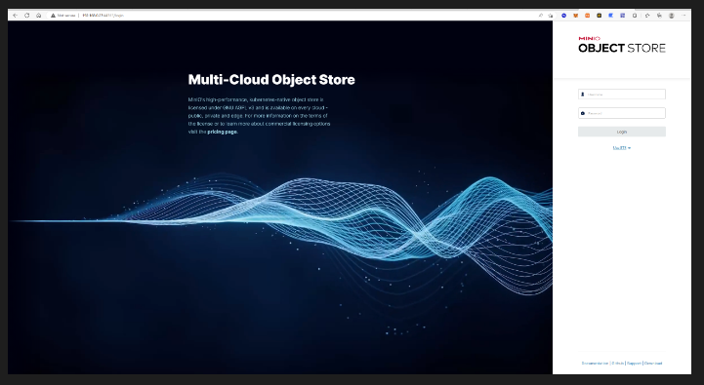Open the blue circular extension icon
Screen dimensions: 704x385
(x=564, y=16)
